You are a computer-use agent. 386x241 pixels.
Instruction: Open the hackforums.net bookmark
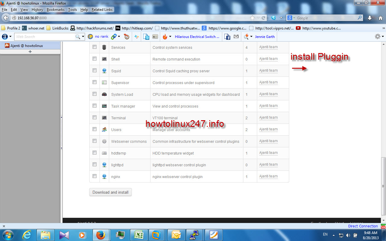tap(92, 28)
